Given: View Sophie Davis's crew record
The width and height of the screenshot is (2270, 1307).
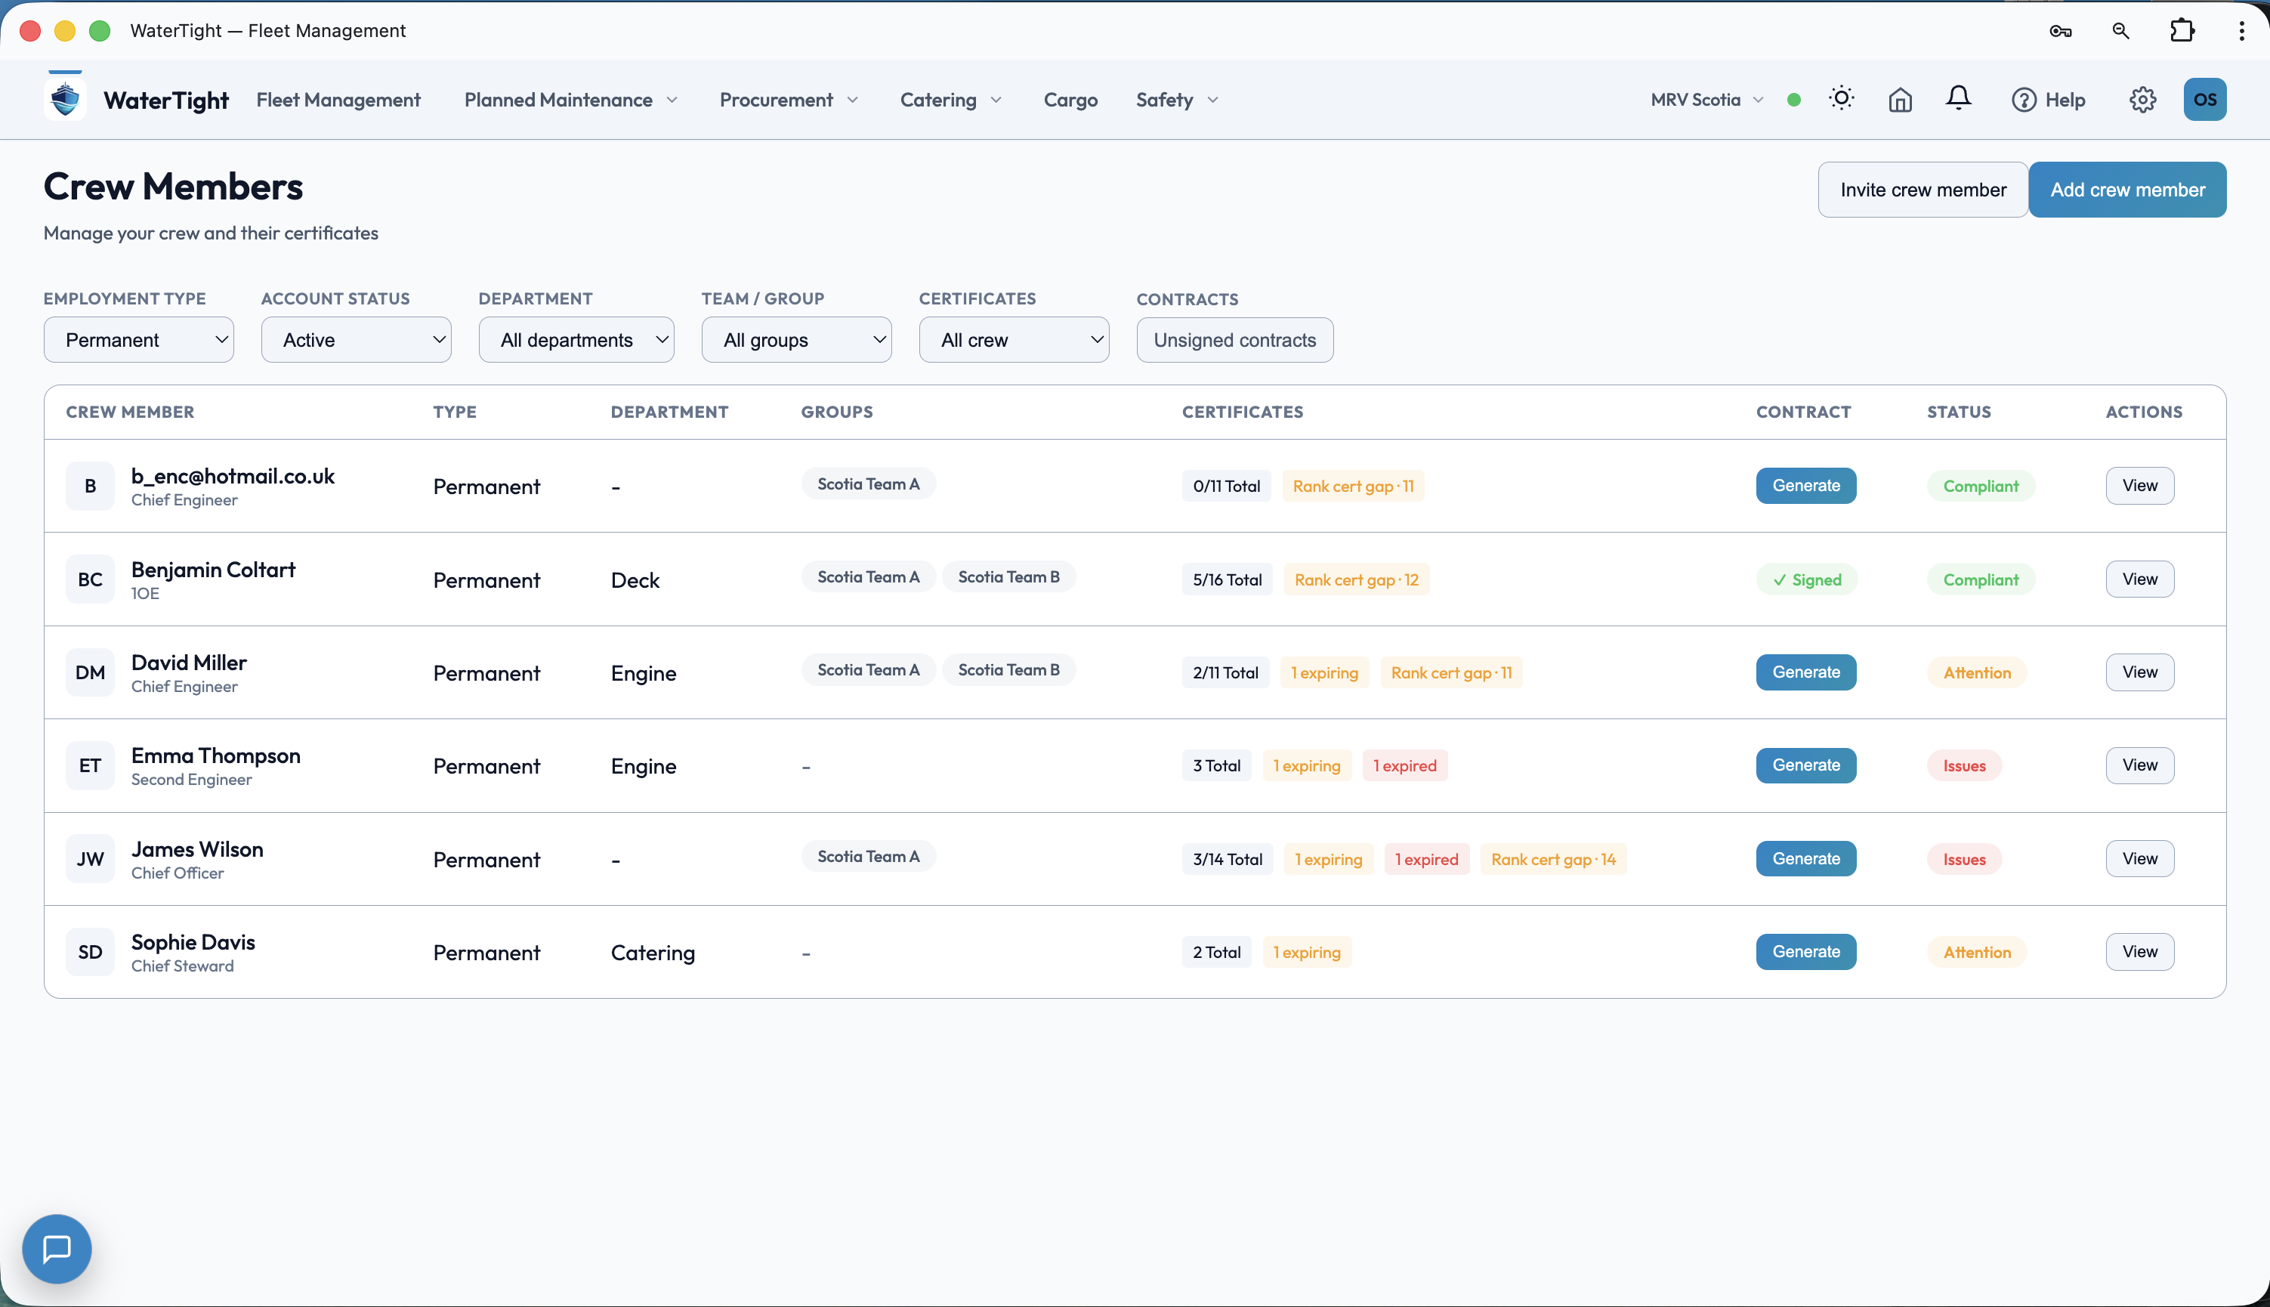Looking at the screenshot, I should click(2140, 951).
